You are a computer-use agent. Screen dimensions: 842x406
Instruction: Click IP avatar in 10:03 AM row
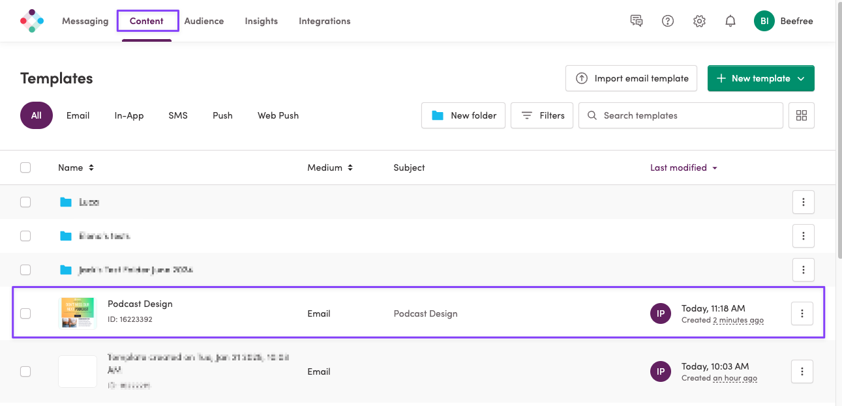tap(661, 371)
